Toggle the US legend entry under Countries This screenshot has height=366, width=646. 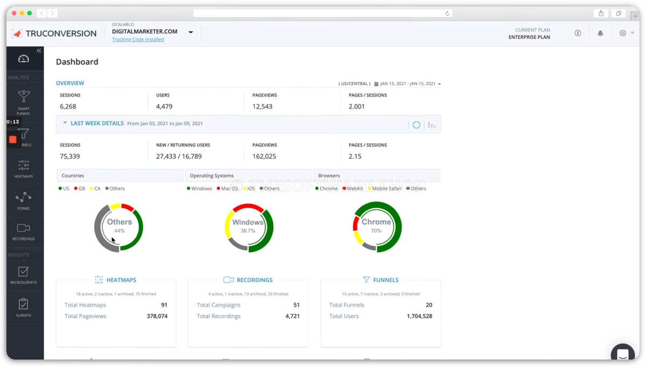[64, 189]
